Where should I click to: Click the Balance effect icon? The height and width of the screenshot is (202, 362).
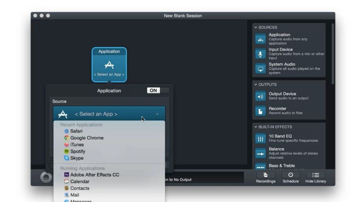click(261, 154)
